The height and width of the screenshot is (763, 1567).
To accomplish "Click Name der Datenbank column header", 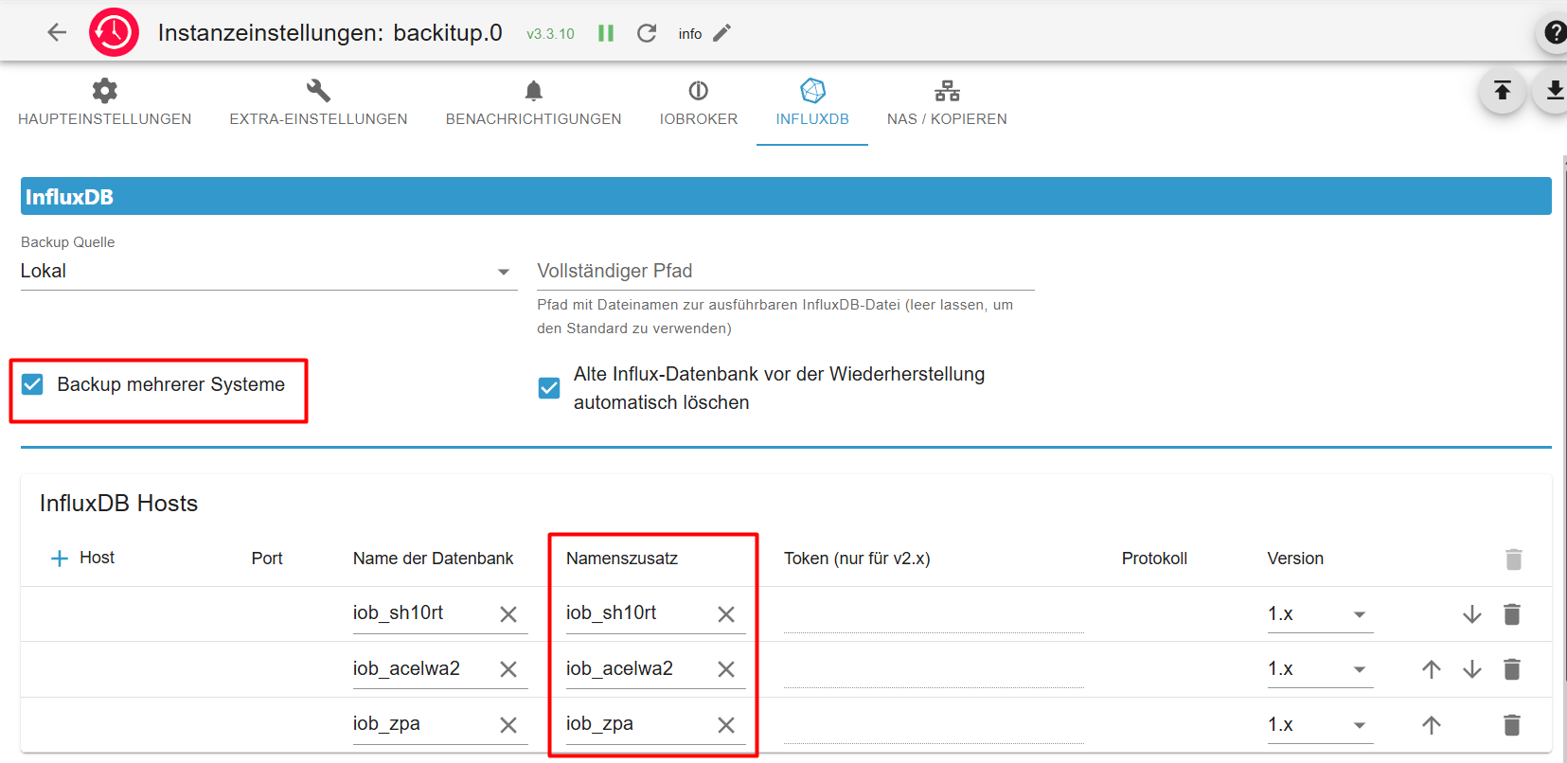I will [x=433, y=559].
